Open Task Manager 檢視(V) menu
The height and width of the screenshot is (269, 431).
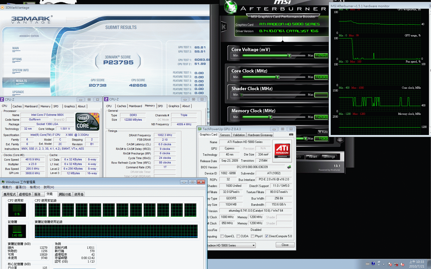(35, 187)
